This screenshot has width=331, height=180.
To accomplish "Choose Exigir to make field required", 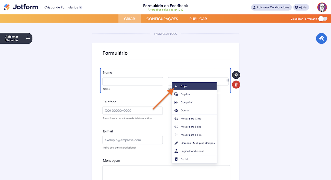I will click(184, 86).
